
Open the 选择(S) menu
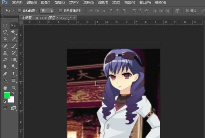(x=88, y=2)
